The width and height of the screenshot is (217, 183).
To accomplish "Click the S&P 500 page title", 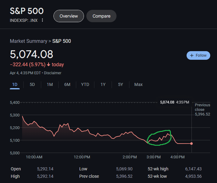I will coord(27,11).
